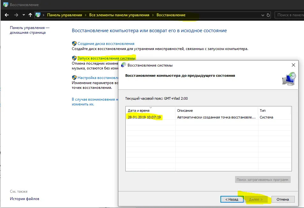Go forward with the right arrow
This screenshot has height=208, width=304.
[16, 15]
